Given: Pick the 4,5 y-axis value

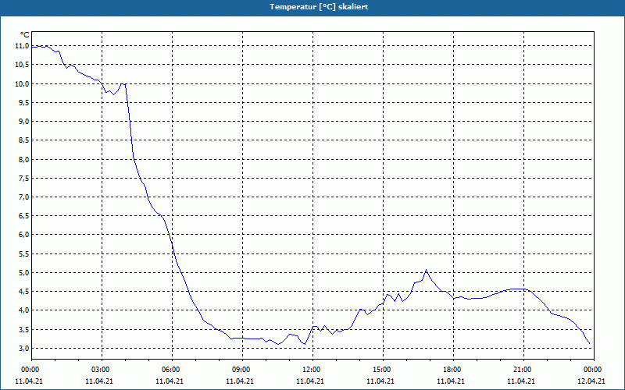Looking at the screenshot, I should coord(23,292).
